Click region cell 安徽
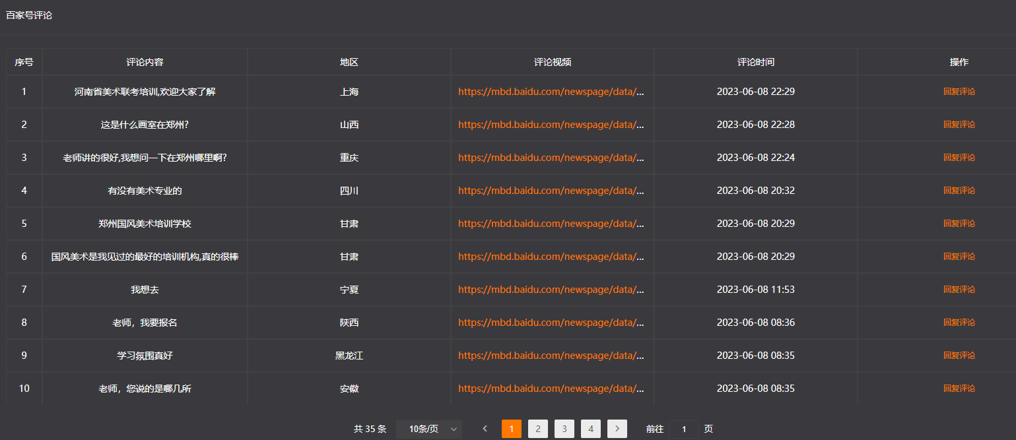 [349, 389]
